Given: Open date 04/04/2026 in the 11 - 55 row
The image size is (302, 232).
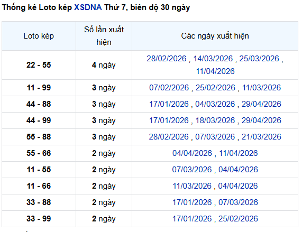Looking at the screenshot, I should point(238,170).
